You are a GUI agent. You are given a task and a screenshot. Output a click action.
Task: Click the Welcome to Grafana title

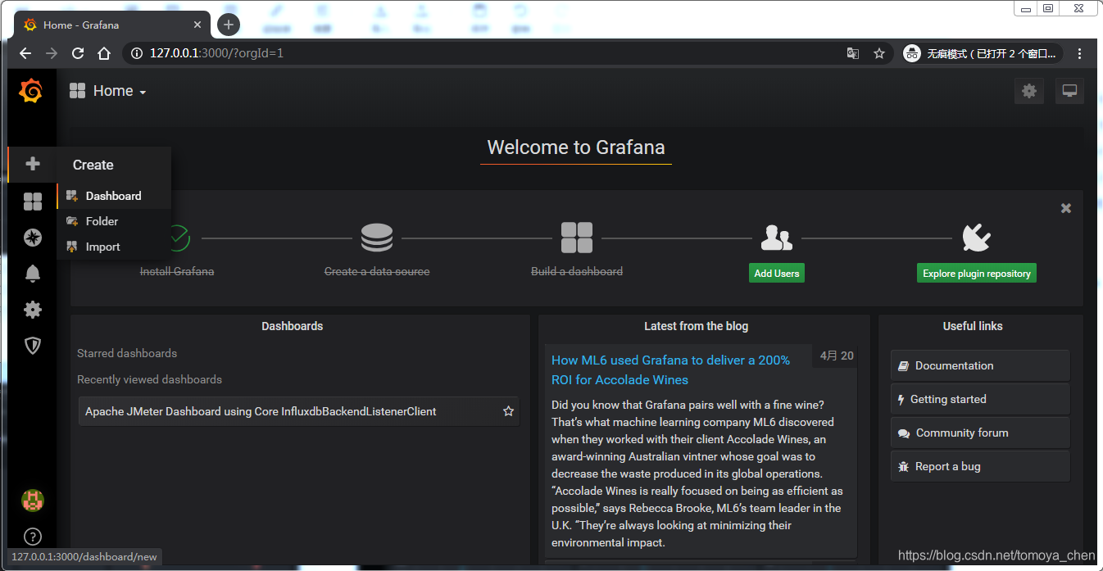click(x=576, y=147)
